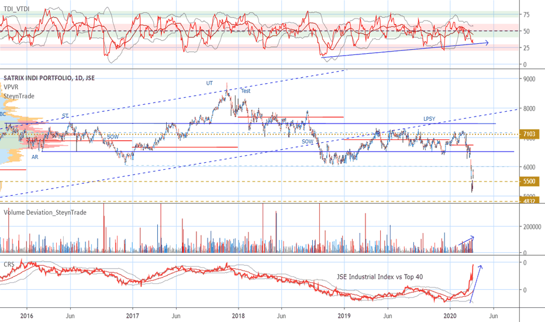545x322 pixels.
Task: Click the 200000 volume scale value
Action: (532, 227)
